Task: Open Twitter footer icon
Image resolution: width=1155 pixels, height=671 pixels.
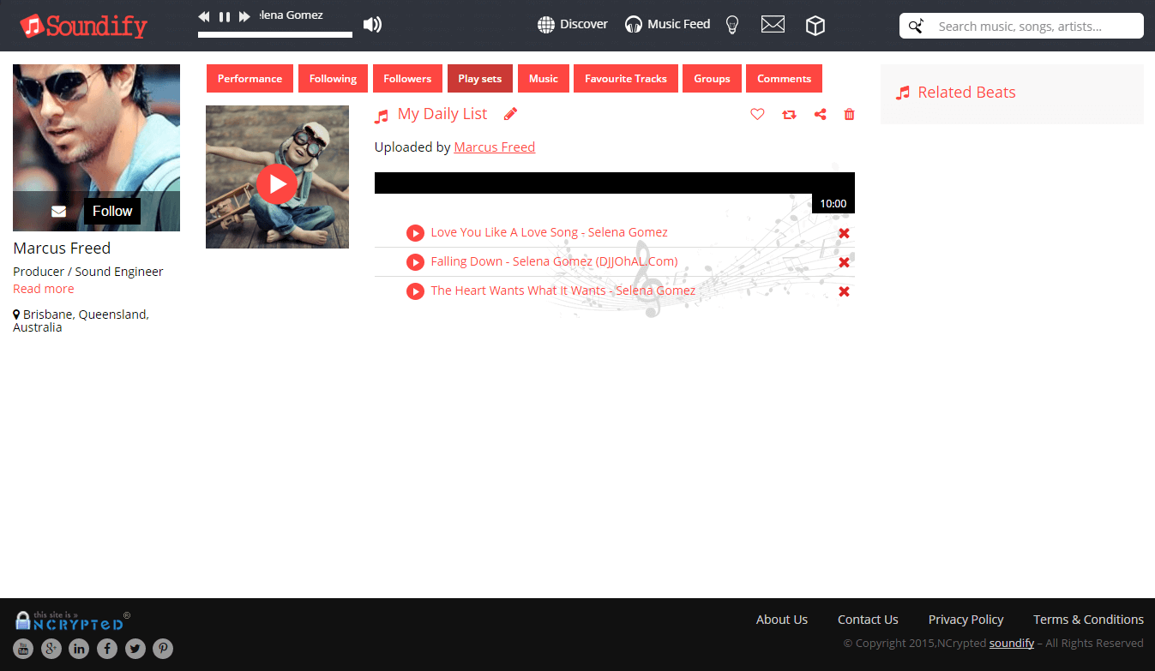Action: point(135,649)
